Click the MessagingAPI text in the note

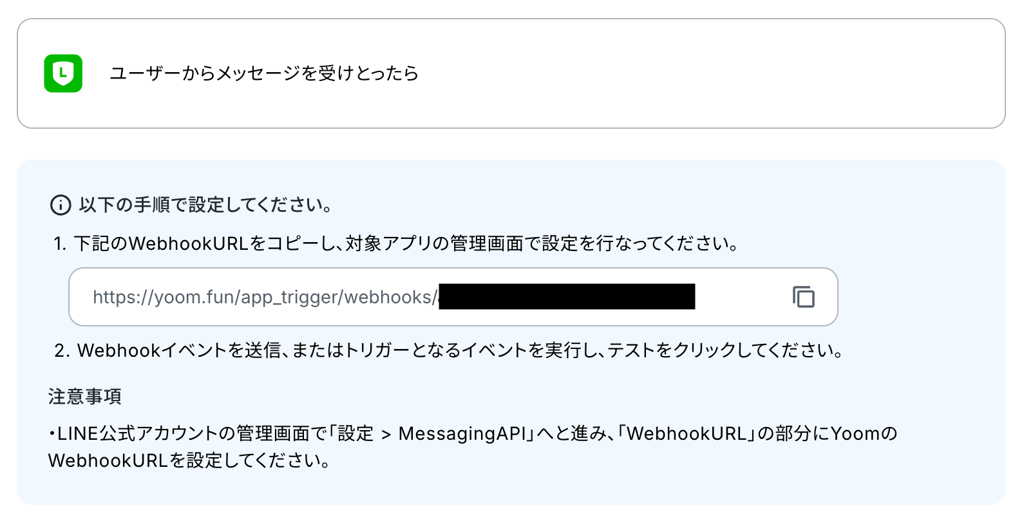463,433
